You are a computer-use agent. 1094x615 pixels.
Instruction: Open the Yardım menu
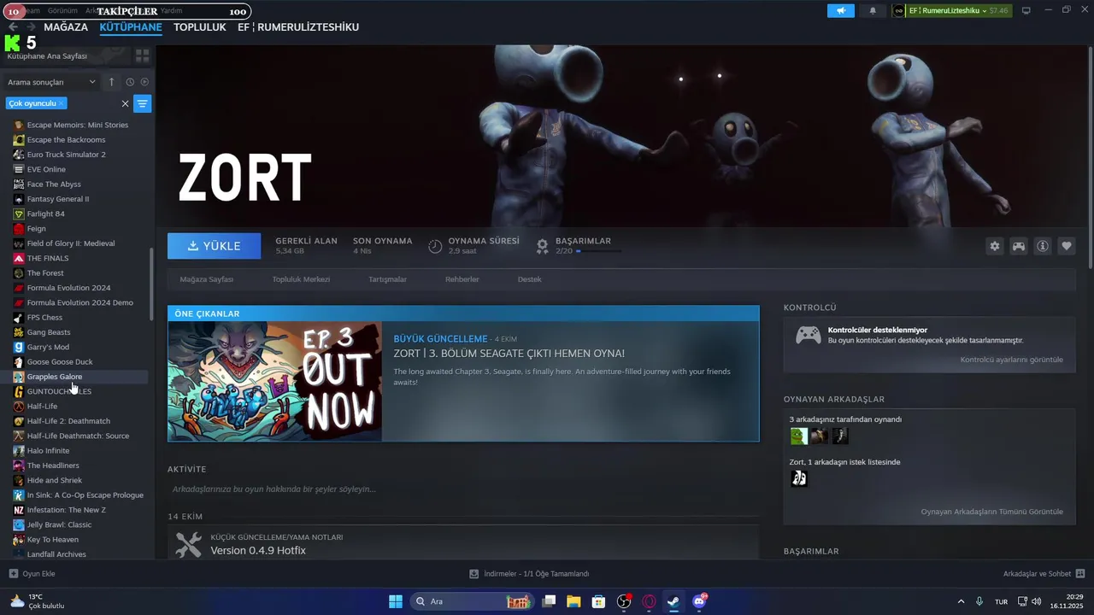(x=171, y=10)
